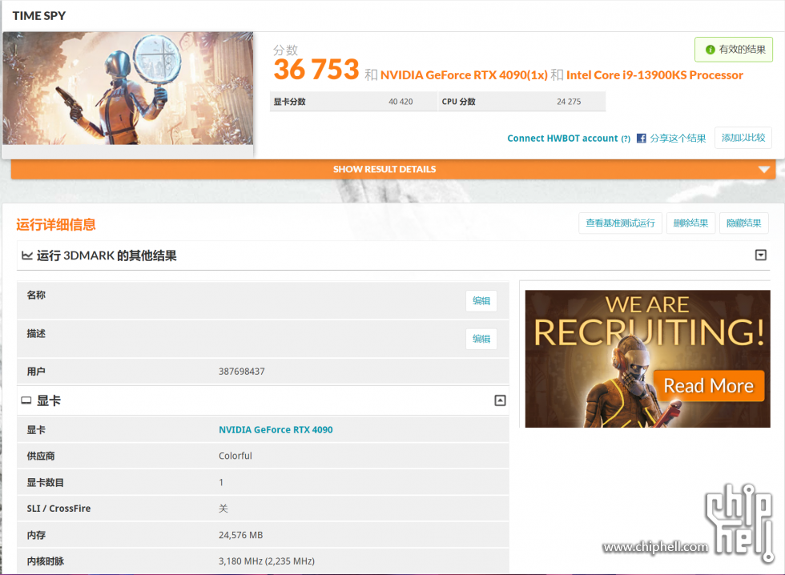The image size is (785, 575).
Task: Select the score 36 753
Action: 316,69
